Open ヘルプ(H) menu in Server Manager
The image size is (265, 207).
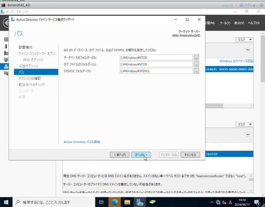pos(254,23)
